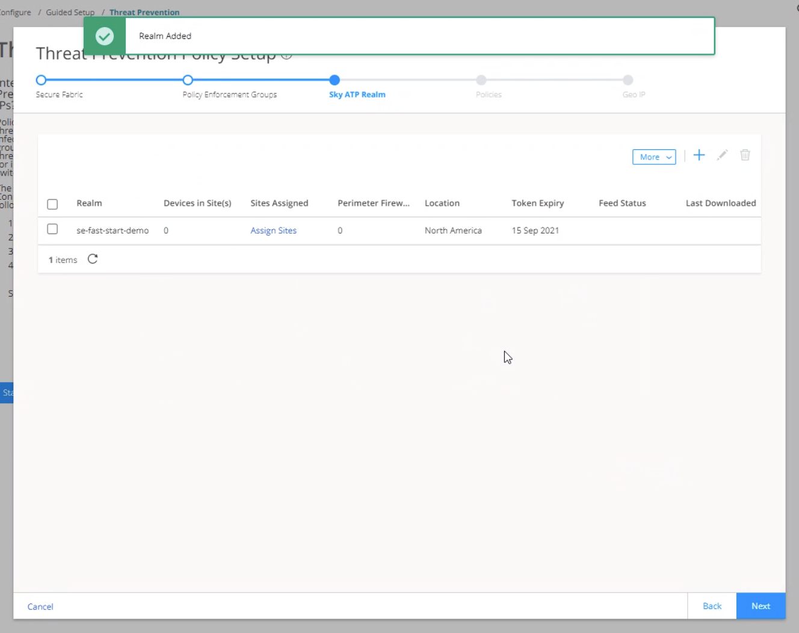Open the Assign Sites link
Viewport: 799px width, 633px height.
273,230
